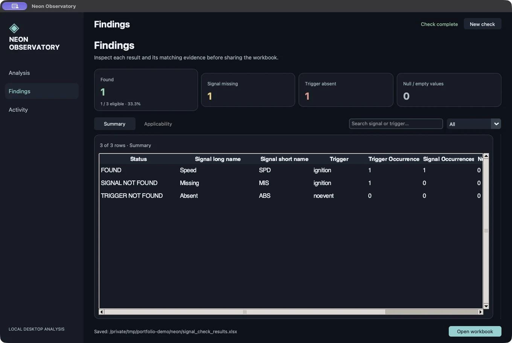Click the Null / empty values card
This screenshot has height=343, width=512.
[x=449, y=90]
